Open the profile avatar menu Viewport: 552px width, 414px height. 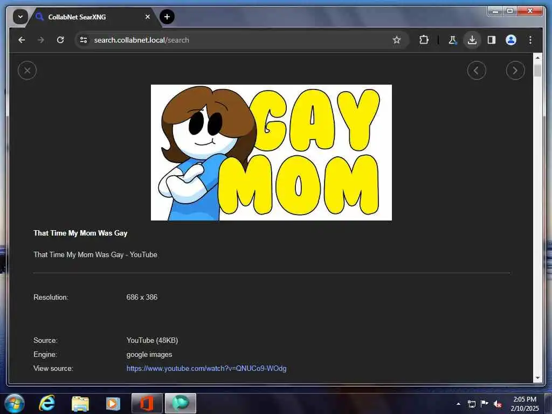click(511, 40)
